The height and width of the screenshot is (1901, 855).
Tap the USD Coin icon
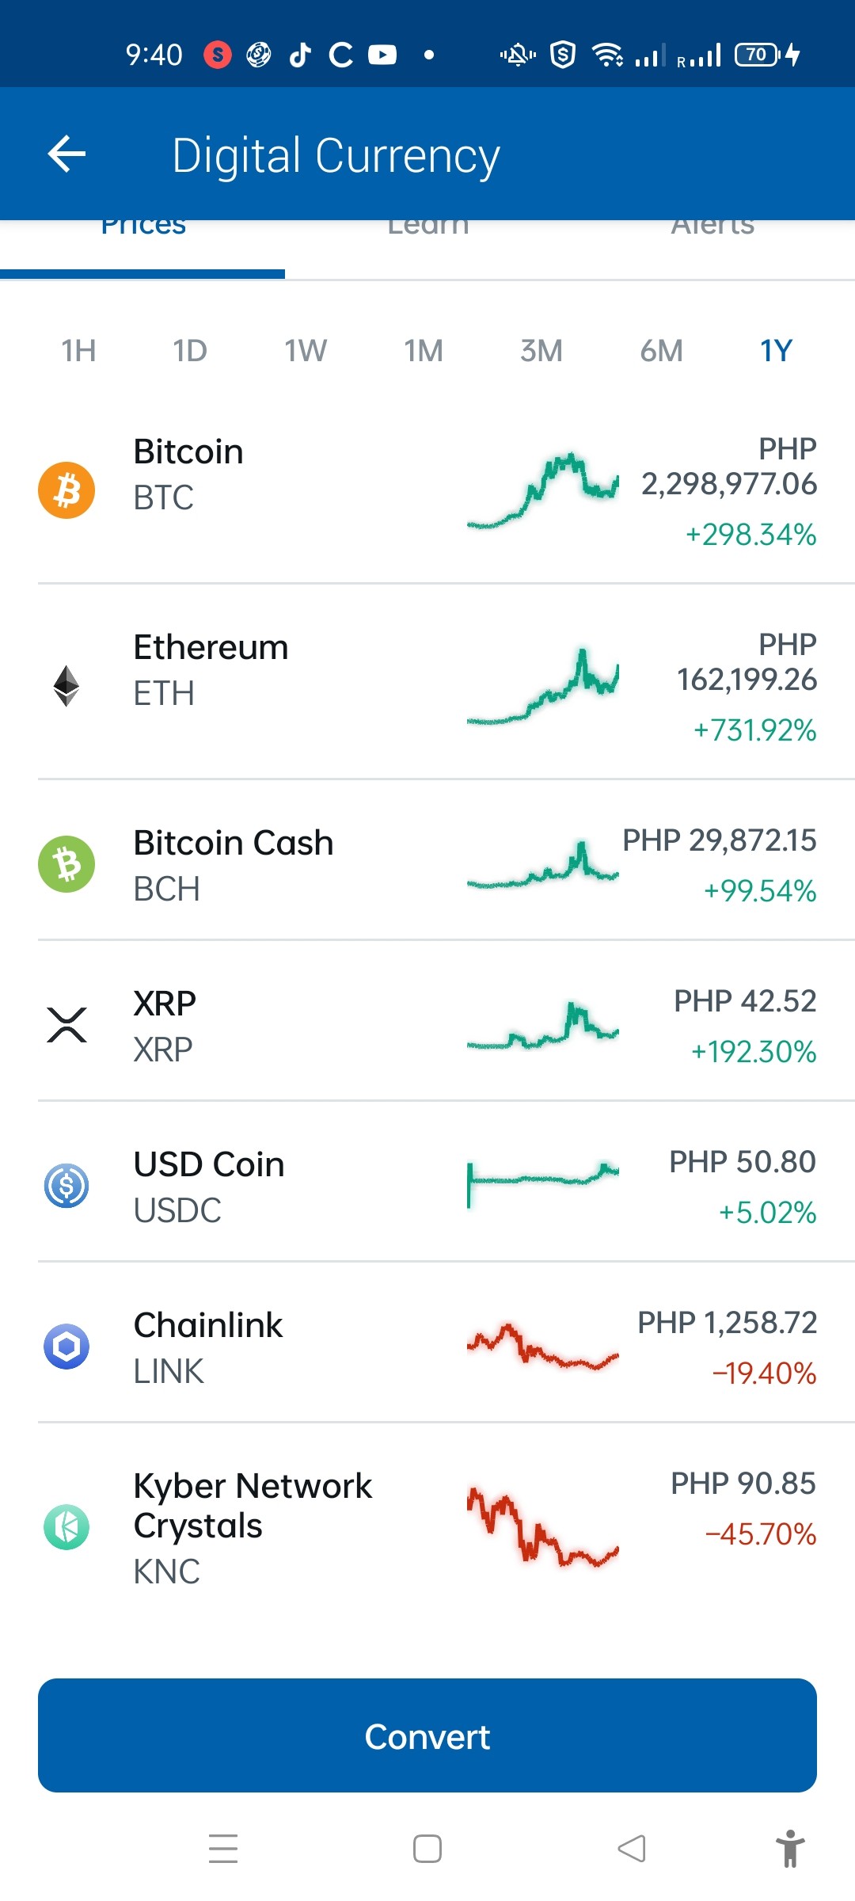(x=66, y=1186)
